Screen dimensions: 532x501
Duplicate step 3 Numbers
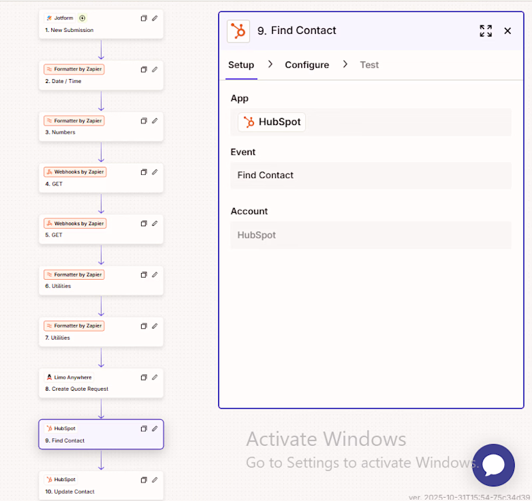click(144, 121)
